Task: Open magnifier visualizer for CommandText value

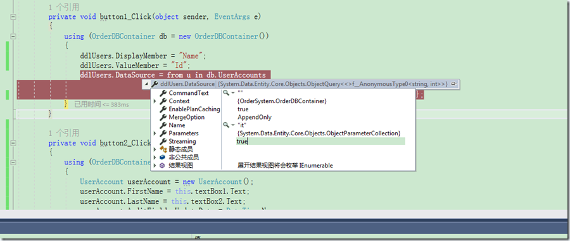Action: (x=226, y=93)
